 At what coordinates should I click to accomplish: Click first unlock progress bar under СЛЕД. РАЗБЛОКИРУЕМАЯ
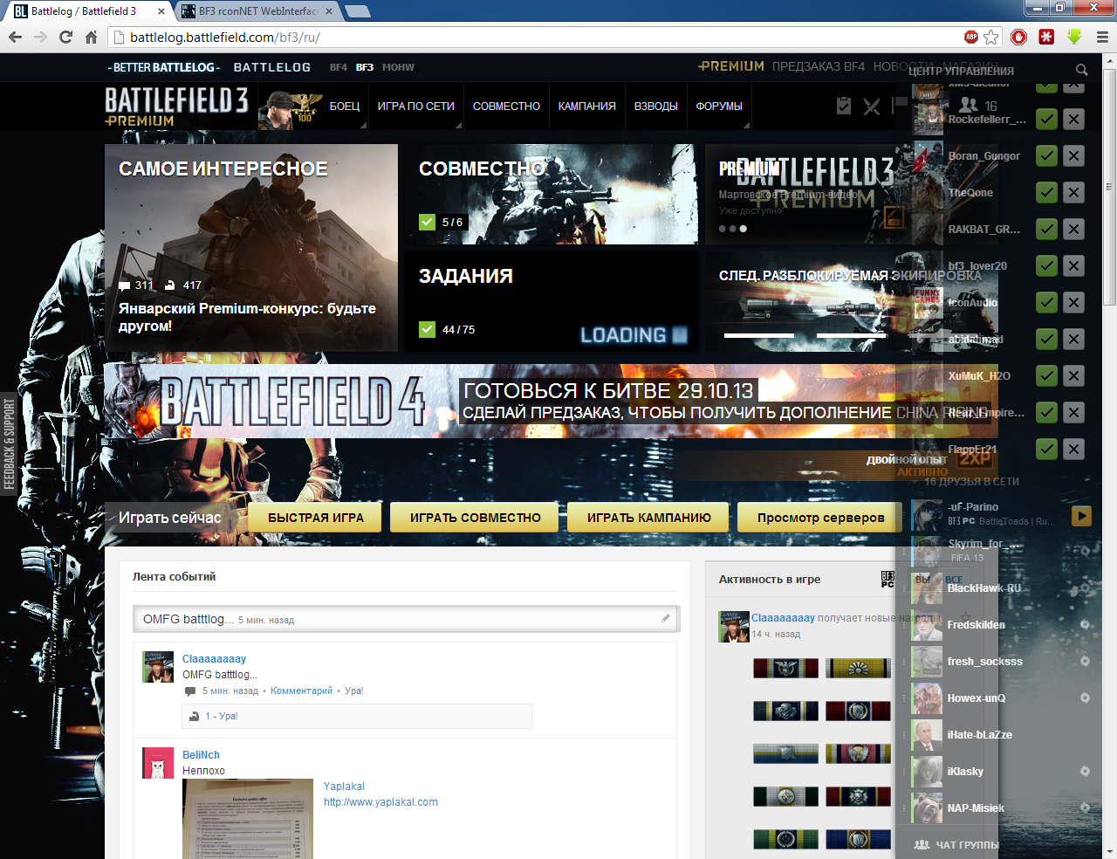coord(758,335)
